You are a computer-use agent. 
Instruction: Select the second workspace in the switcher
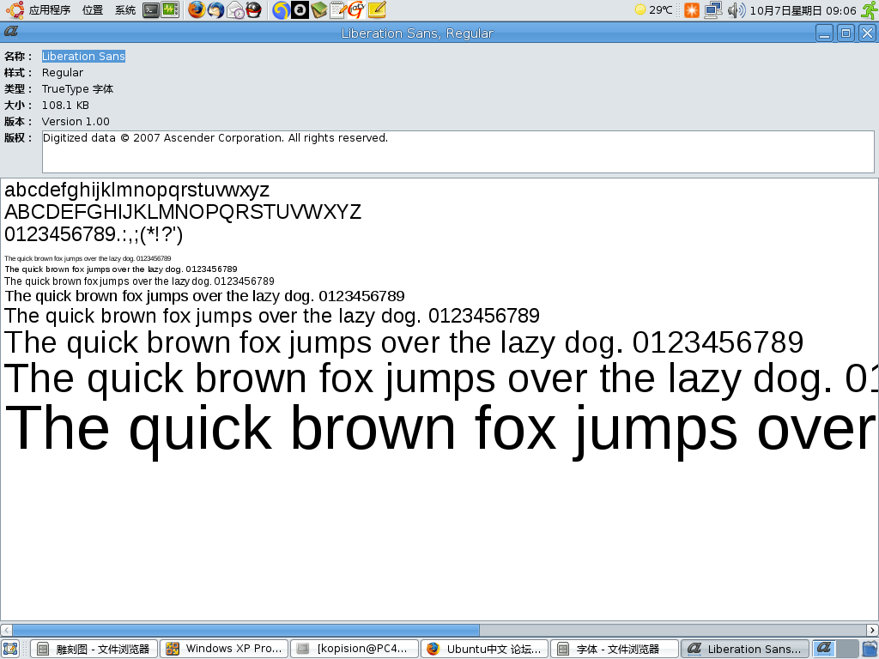pyautogui.click(x=847, y=649)
